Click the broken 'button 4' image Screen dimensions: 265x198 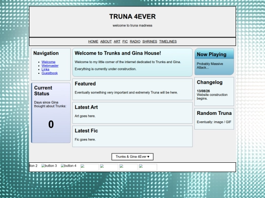(x=69, y=166)
